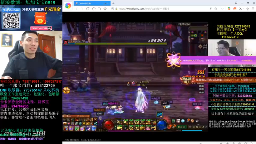The height and width of the screenshot is (144, 256).
Task: Click the dungeon minimap
Action: coord(198,36)
